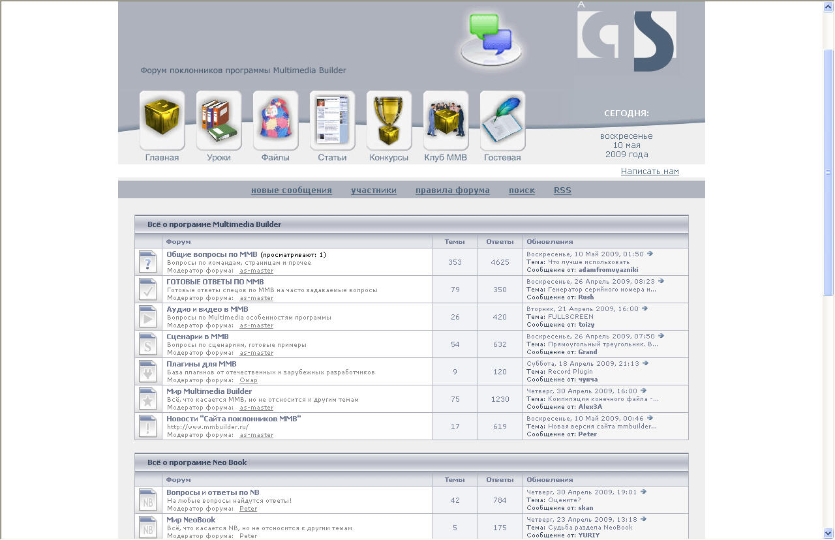Open topic Что лучше использовать
The height and width of the screenshot is (540, 835).
(x=589, y=262)
